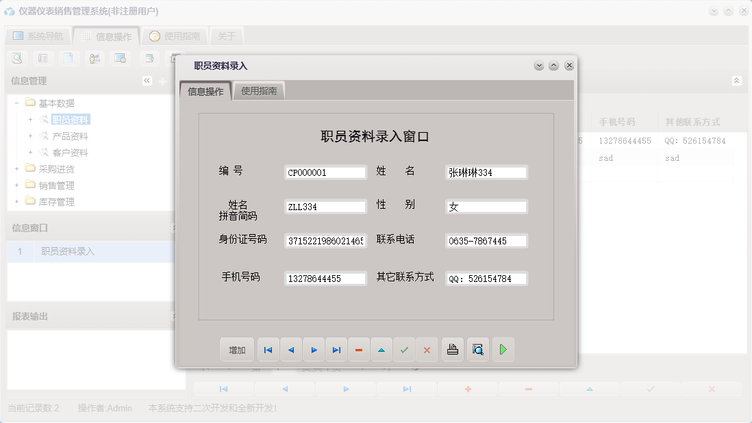Image resolution: width=752 pixels, height=423 pixels.
Task: Confirm changes with the green checkmark icon
Action: click(404, 349)
